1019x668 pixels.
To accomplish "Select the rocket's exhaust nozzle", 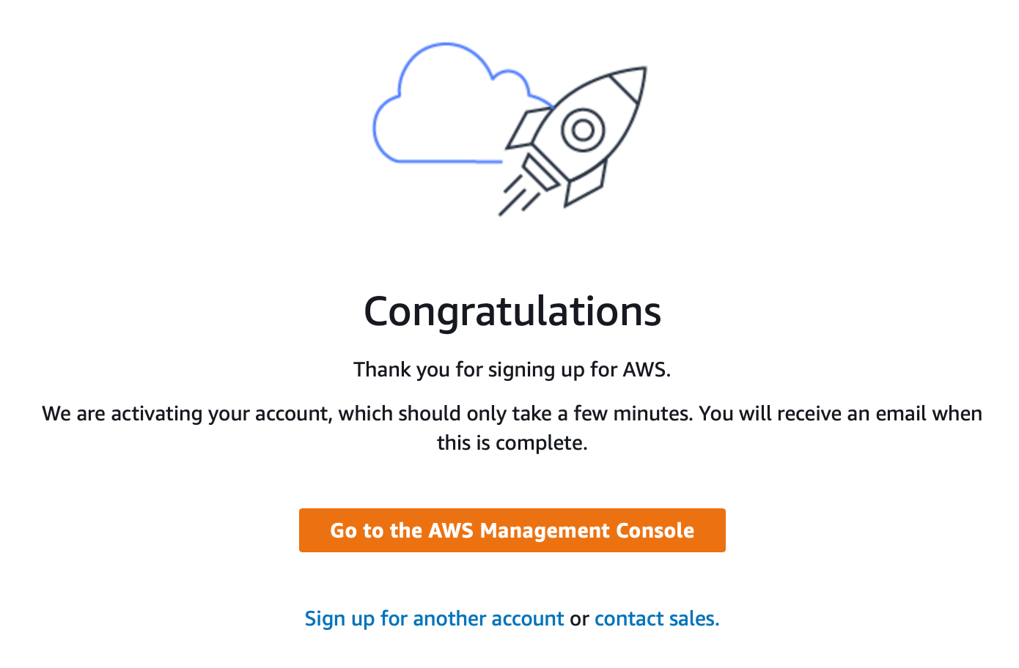I will (x=540, y=171).
